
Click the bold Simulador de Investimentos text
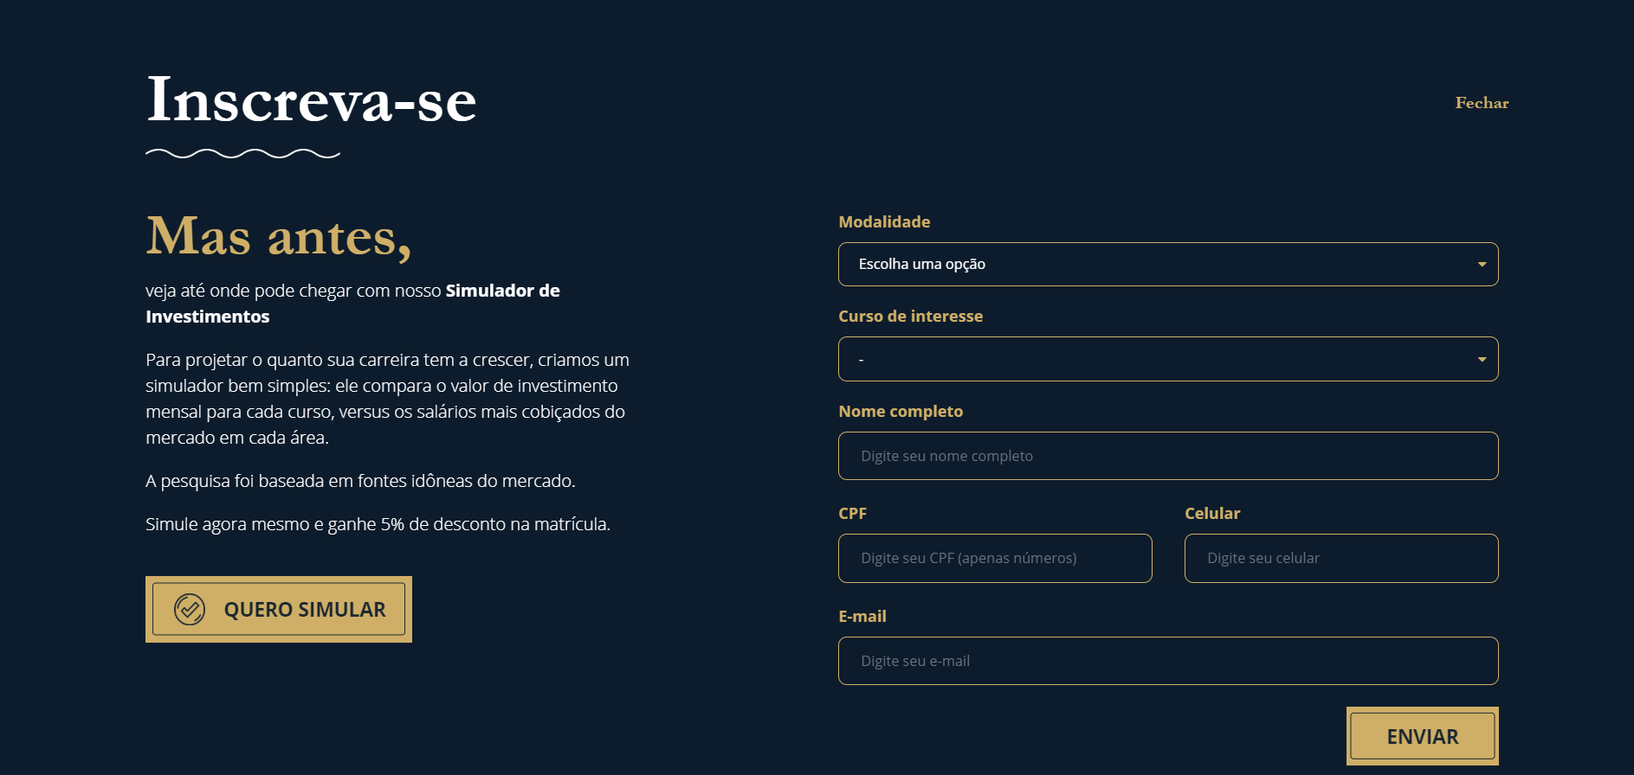(502, 291)
